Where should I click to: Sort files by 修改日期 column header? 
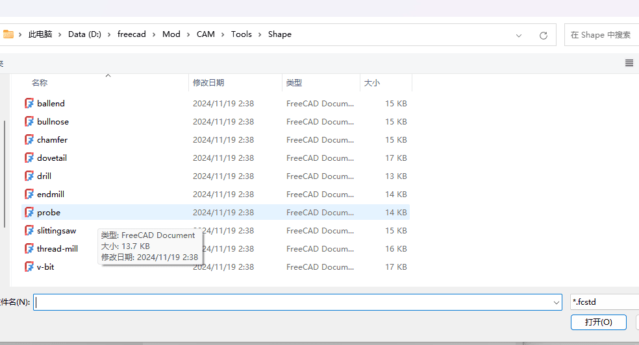tap(208, 83)
